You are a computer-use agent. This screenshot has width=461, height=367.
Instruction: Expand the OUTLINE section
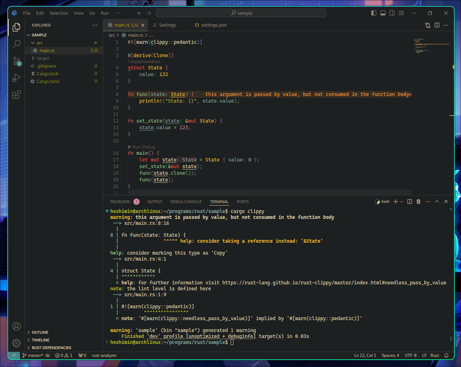[x=40, y=332]
